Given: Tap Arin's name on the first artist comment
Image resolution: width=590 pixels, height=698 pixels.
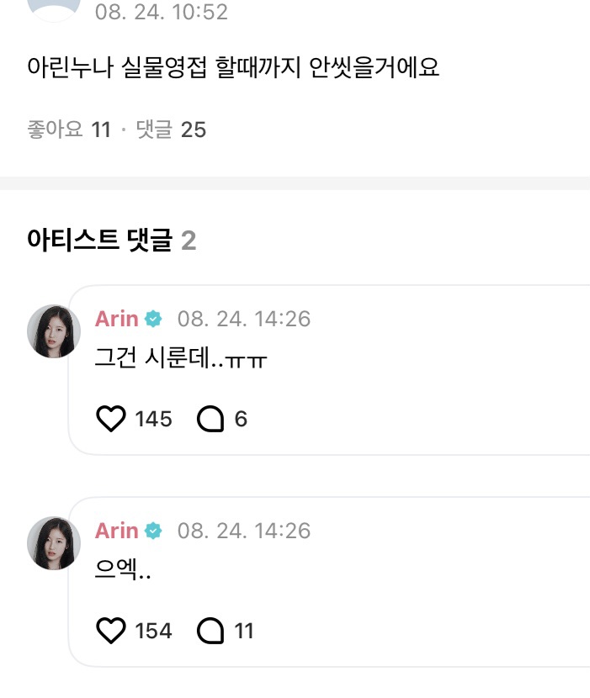Looking at the screenshot, I should coord(116,319).
